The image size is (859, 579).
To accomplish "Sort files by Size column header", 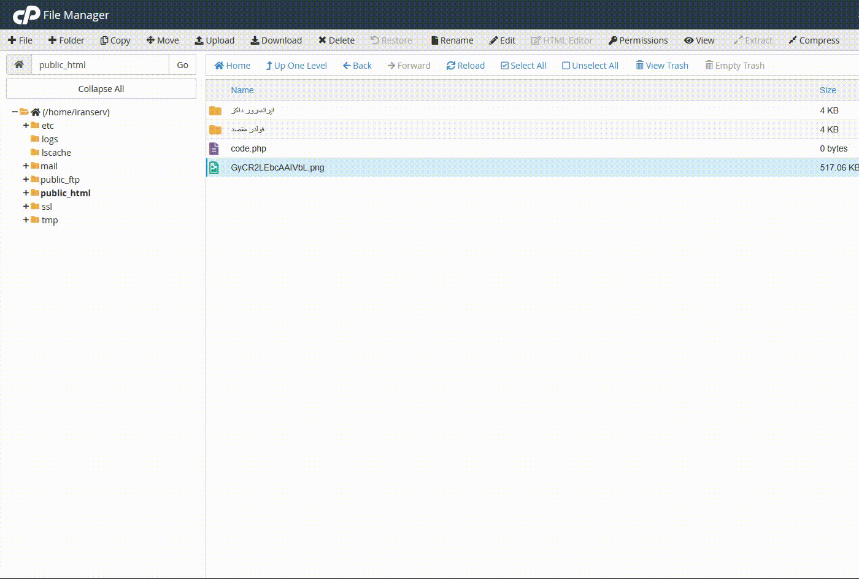I will pyautogui.click(x=828, y=90).
